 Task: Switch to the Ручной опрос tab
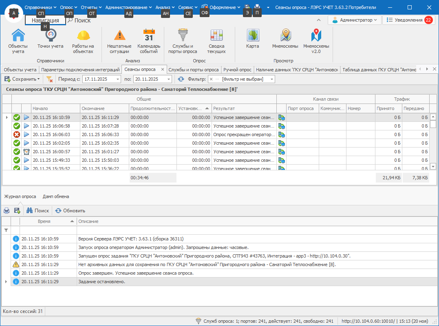(x=237, y=70)
